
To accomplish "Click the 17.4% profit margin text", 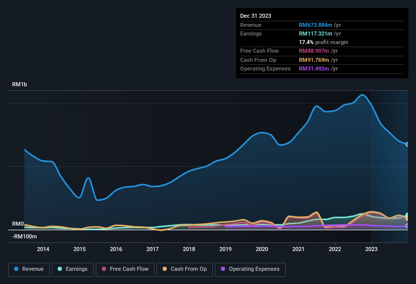I will (x=323, y=42).
